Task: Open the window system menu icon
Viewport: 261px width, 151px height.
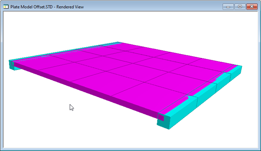Action: (6, 7)
